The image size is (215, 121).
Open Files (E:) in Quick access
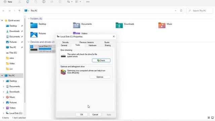13,53
